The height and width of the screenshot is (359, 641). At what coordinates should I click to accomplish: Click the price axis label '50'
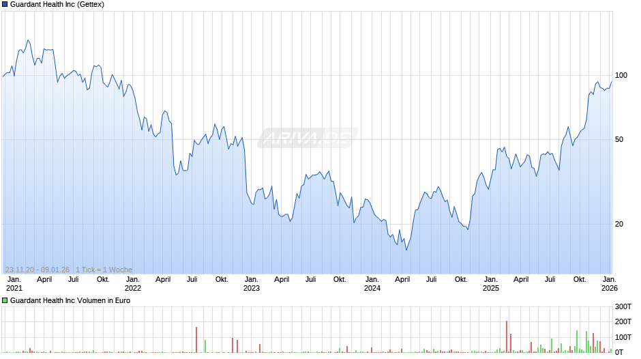tap(619, 140)
